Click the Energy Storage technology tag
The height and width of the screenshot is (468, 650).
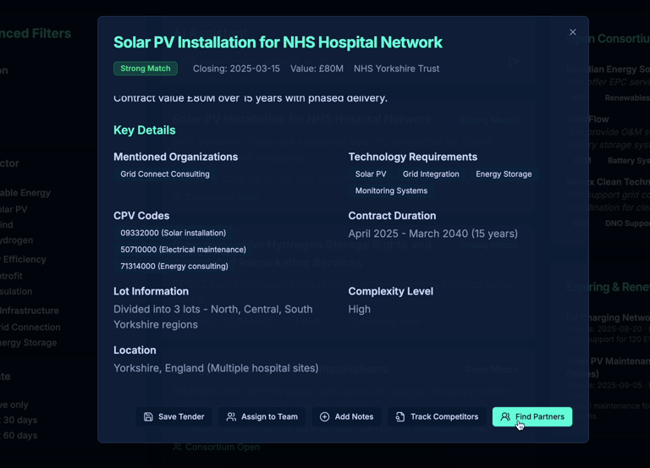pyautogui.click(x=504, y=174)
